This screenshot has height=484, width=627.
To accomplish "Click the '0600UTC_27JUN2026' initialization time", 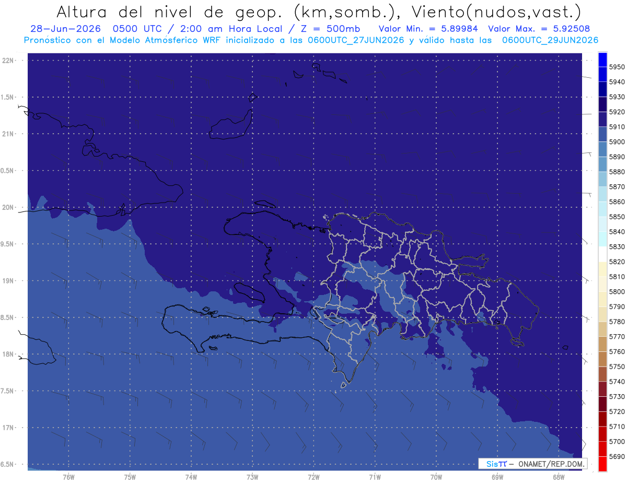I will pyautogui.click(x=355, y=40).
